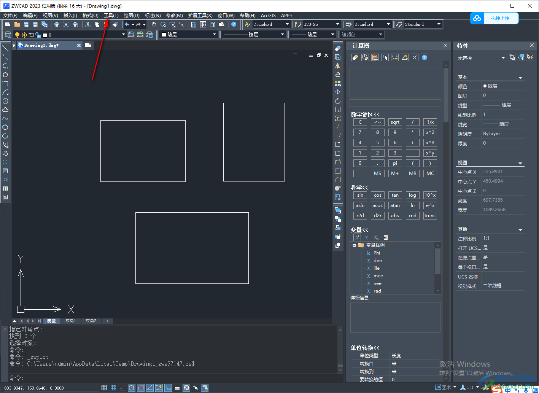Collapse the 科学 section
This screenshot has width=539, height=393.
point(359,188)
